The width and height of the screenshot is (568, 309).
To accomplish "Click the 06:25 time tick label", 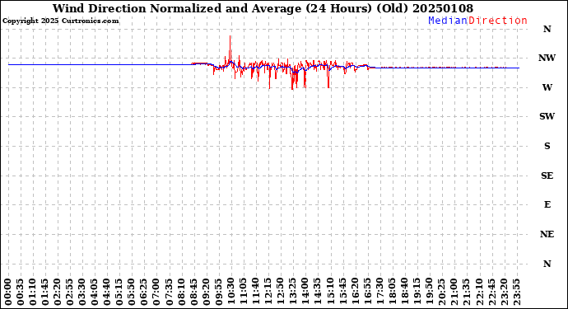I will [144, 292].
